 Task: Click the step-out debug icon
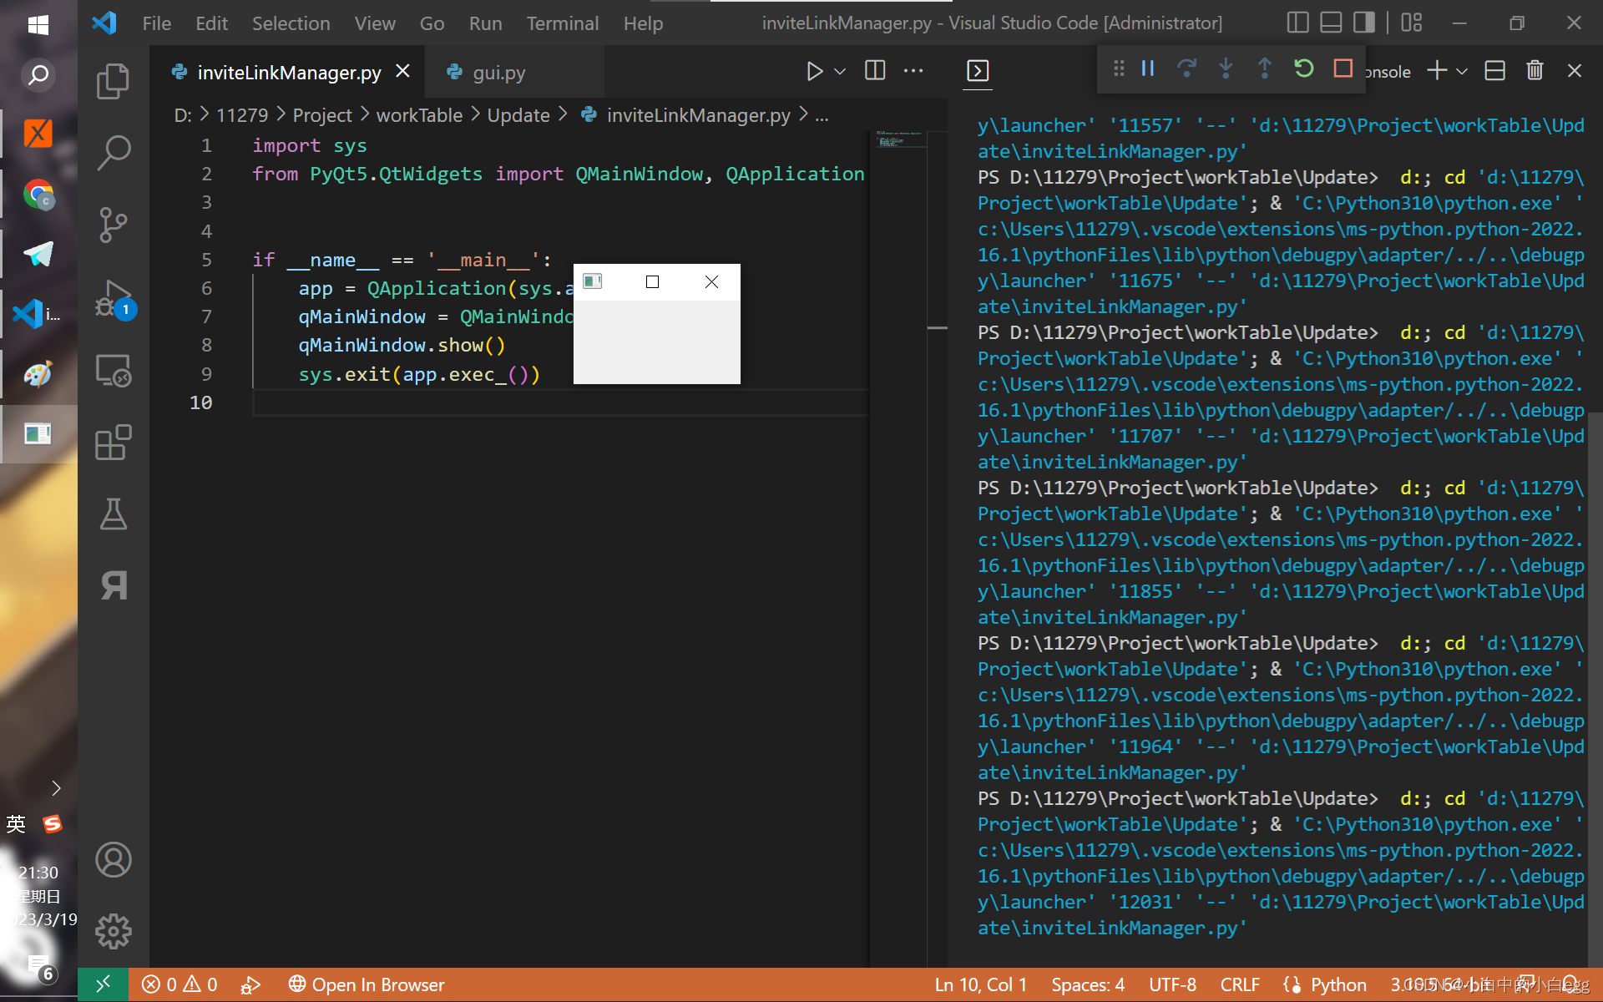point(1264,70)
